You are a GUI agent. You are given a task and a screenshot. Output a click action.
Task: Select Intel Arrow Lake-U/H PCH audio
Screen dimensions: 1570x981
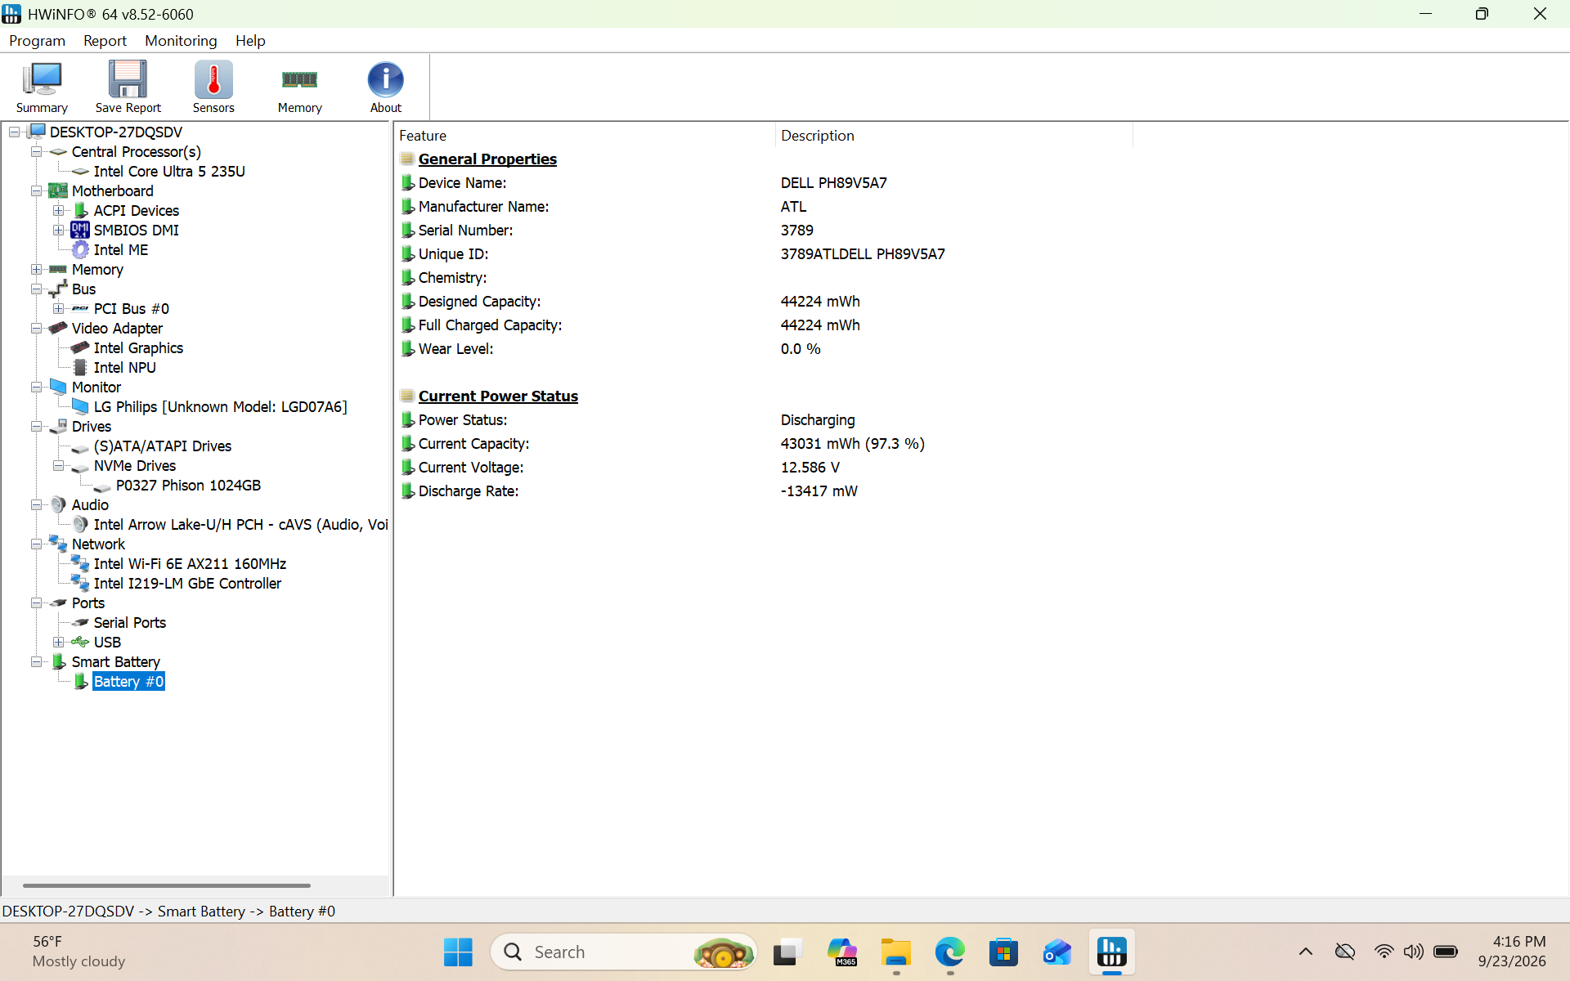tap(240, 525)
